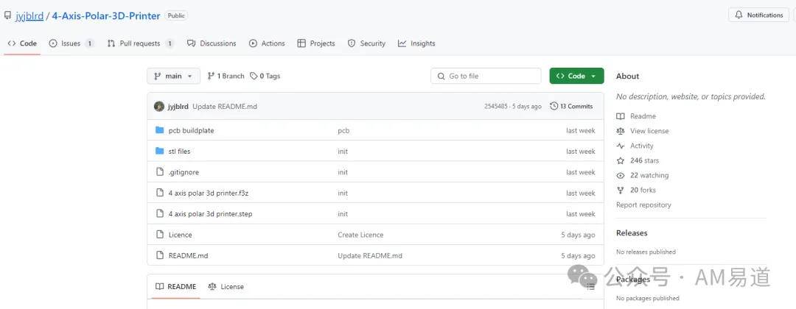This screenshot has width=796, height=309.
Task: Open 4 axis polar 3d printer.step file
Action: coord(210,214)
